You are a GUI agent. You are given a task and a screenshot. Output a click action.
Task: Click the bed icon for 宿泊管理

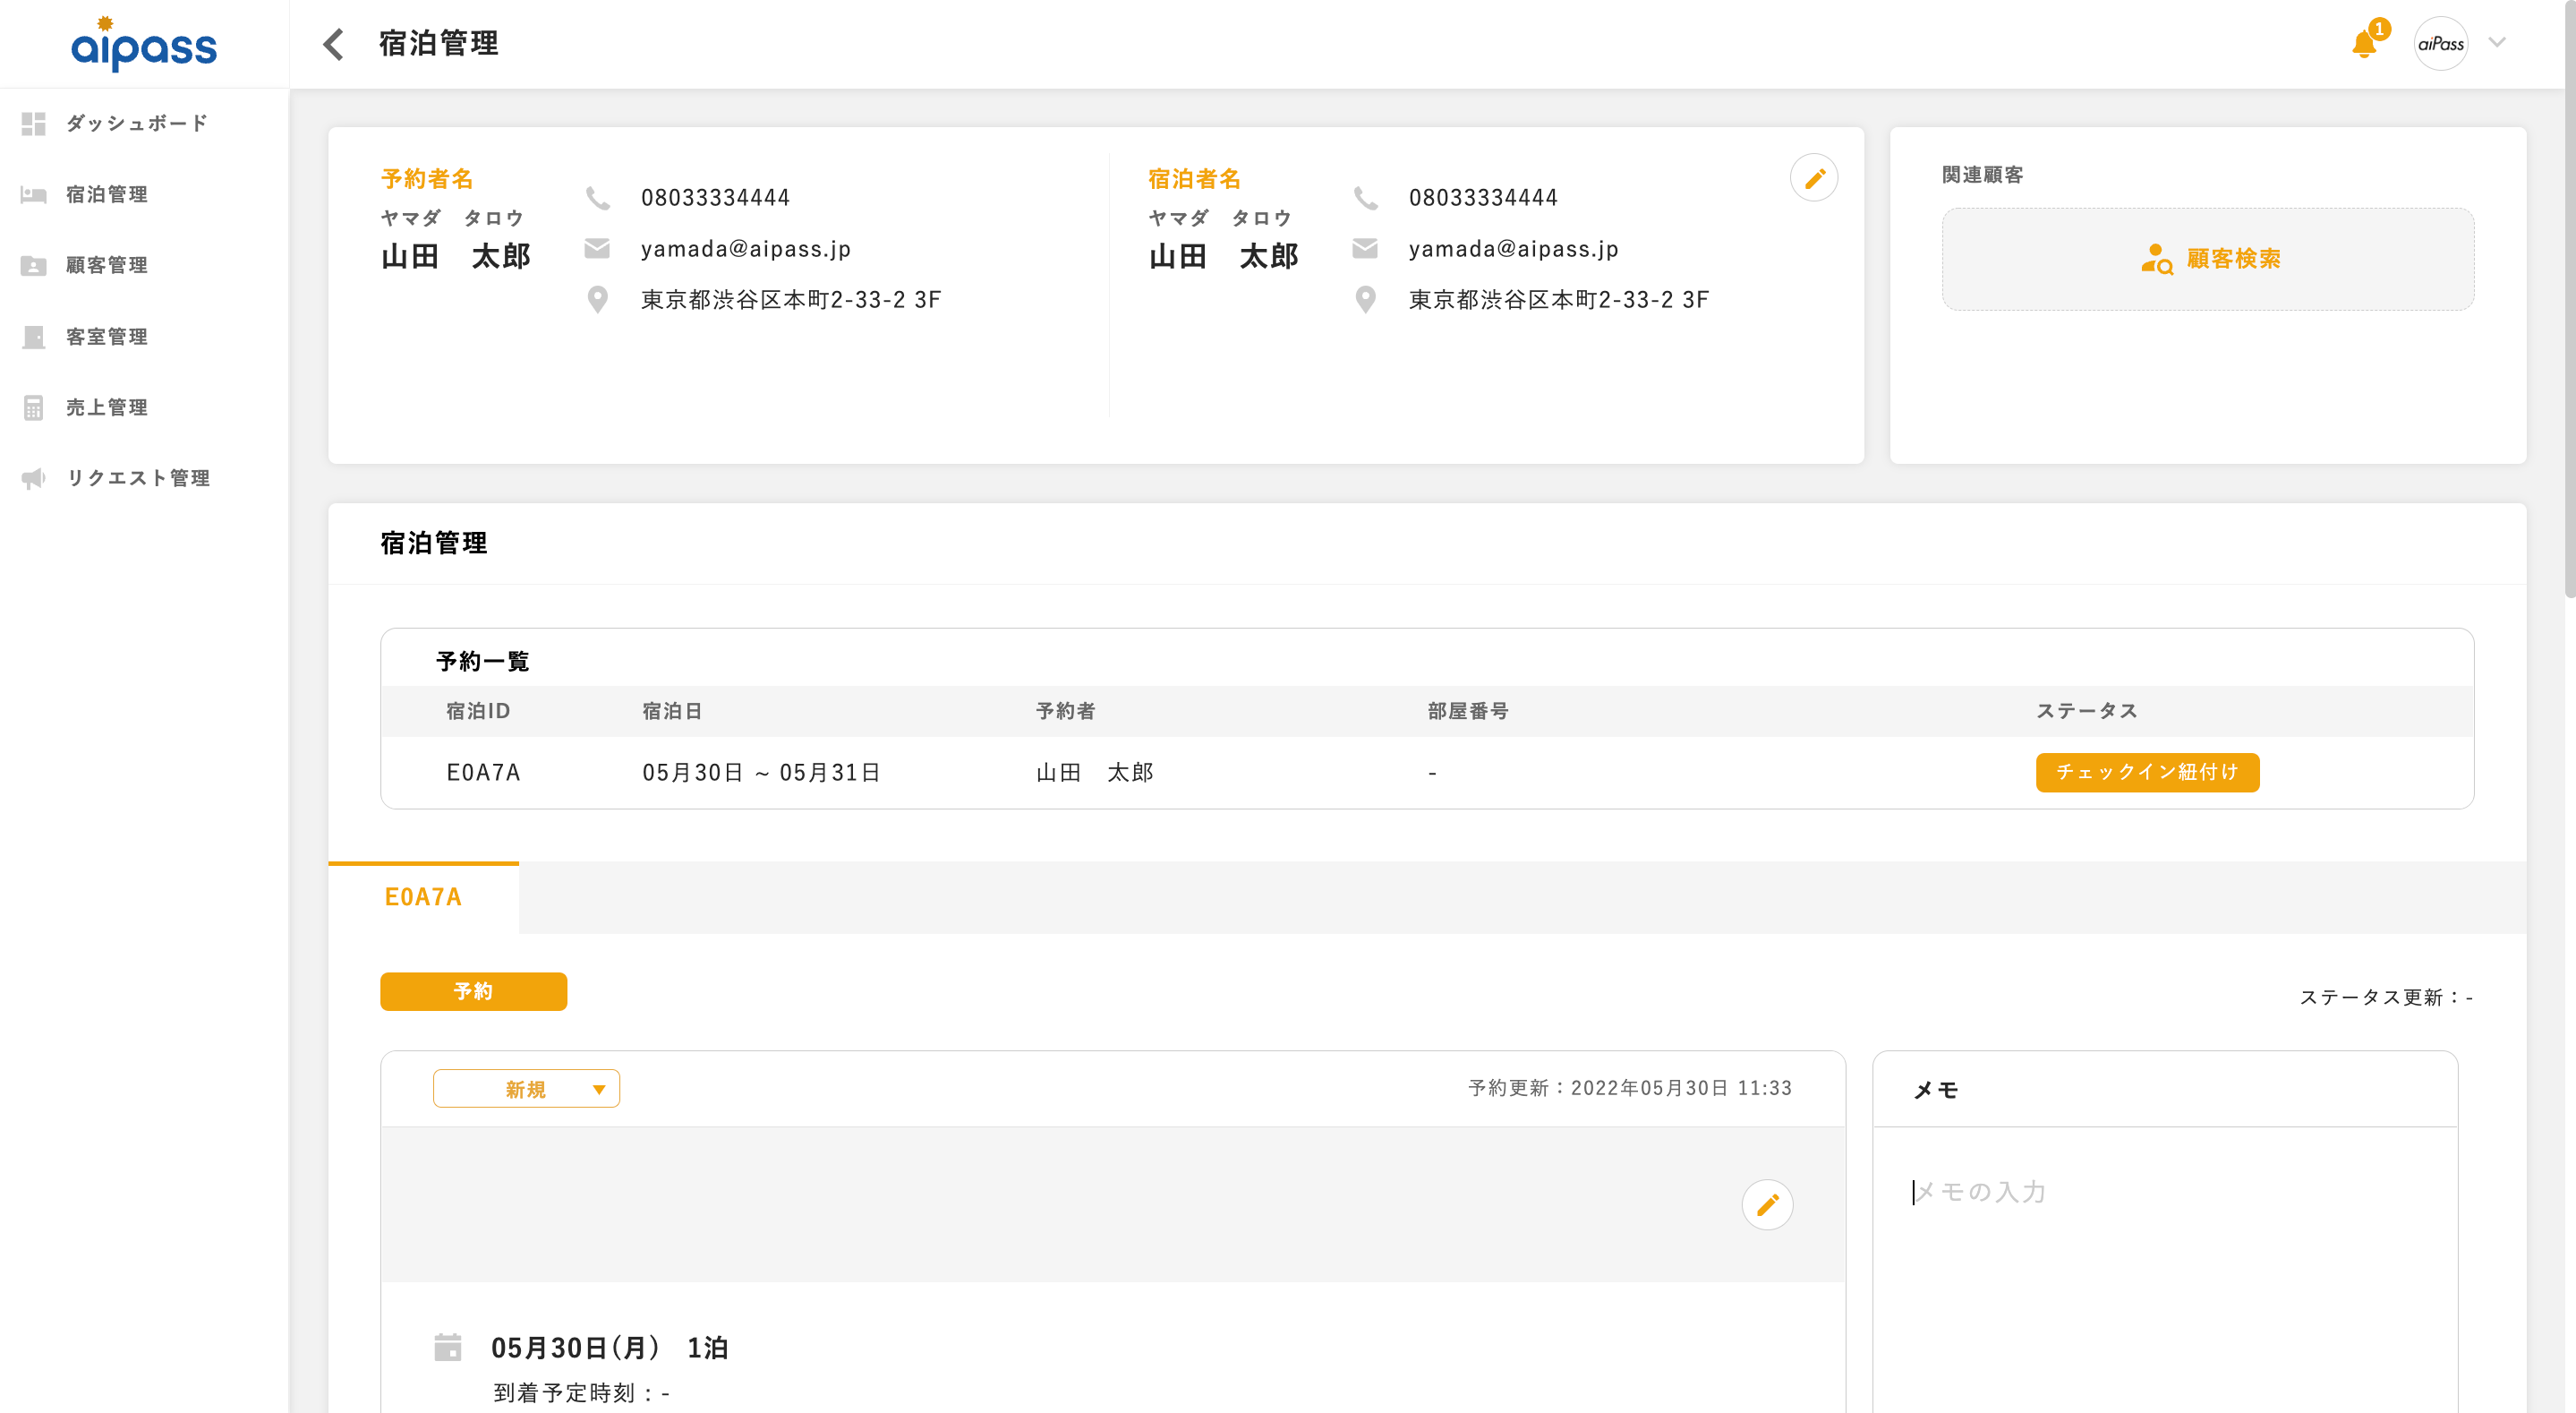click(33, 194)
